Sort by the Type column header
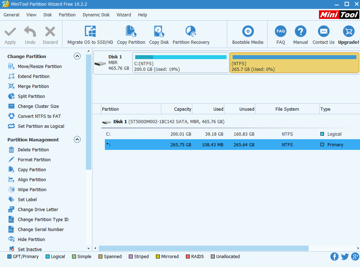Viewport: 360px width, 267px height. (340, 109)
